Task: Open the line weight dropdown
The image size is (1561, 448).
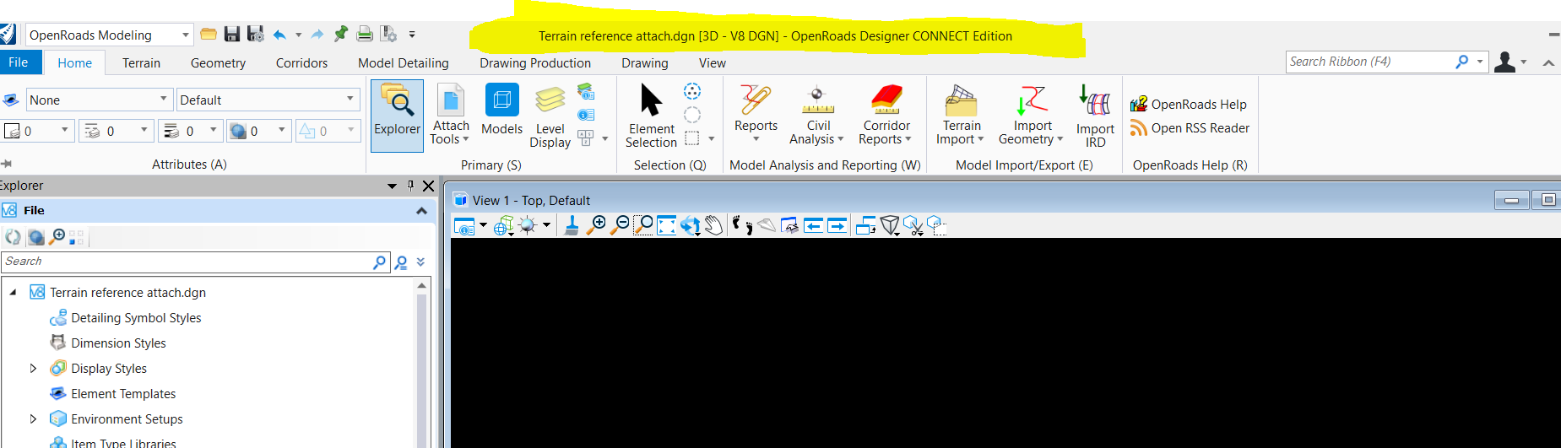Action: (x=213, y=131)
